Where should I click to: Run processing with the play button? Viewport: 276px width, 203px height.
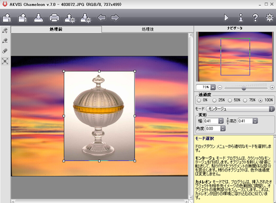[226, 18]
